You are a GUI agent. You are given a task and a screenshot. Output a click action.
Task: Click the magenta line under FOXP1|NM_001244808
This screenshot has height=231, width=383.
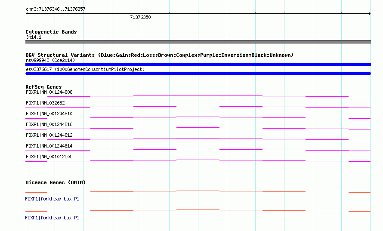pyautogui.click(x=198, y=96)
